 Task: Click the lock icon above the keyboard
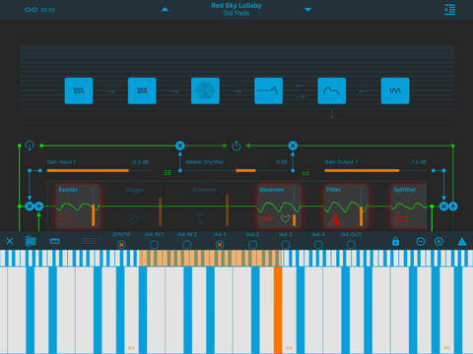click(396, 242)
